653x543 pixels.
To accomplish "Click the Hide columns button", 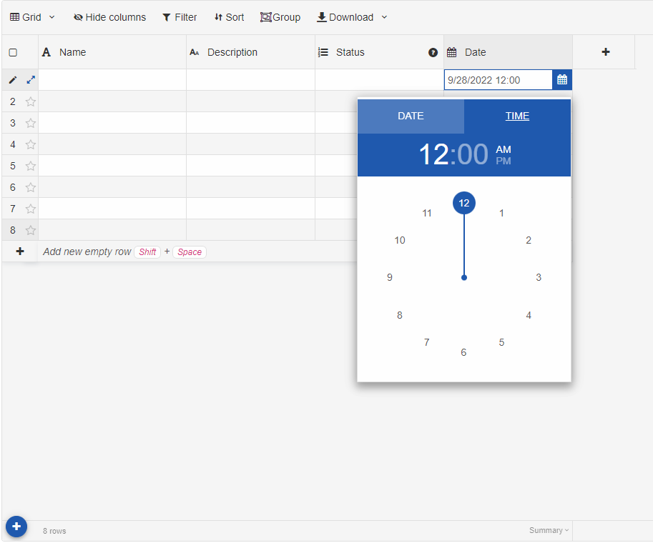I will 110,17.
